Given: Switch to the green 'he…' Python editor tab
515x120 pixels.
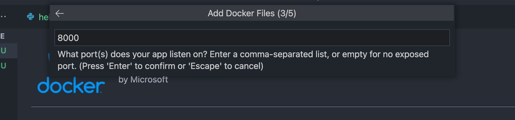Looking at the screenshot, I should tap(43, 17).
